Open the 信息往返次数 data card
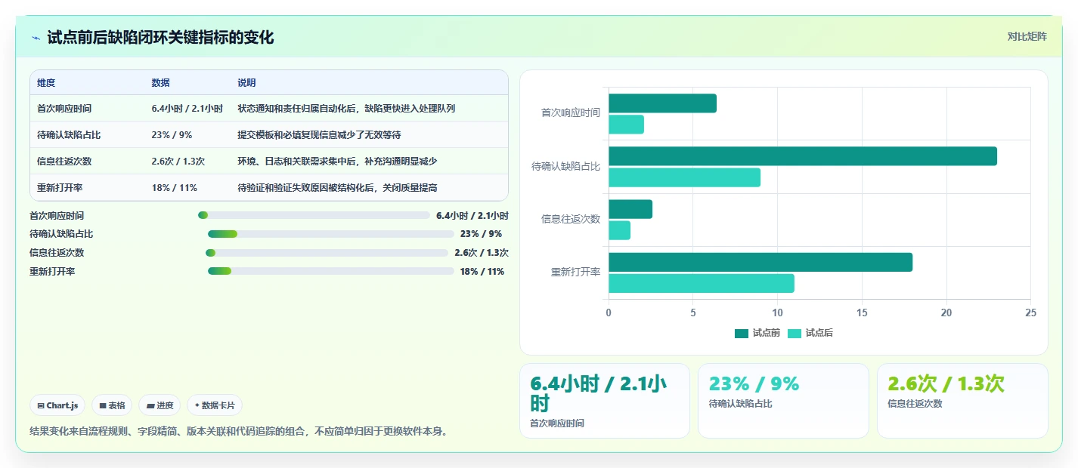The image size is (1078, 468). (962, 401)
